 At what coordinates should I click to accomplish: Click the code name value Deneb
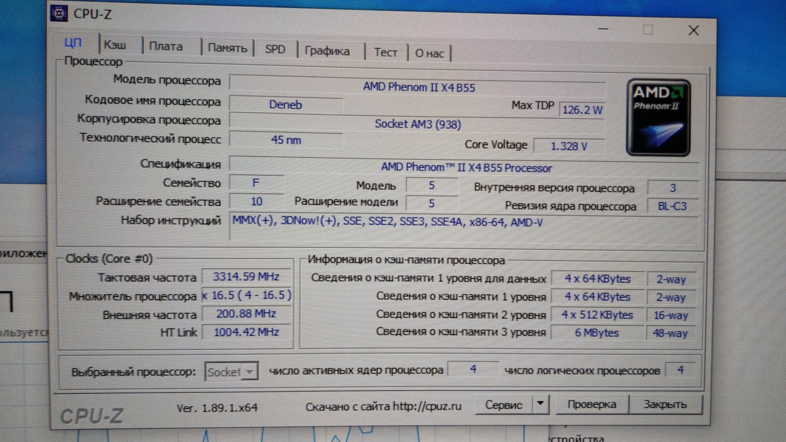[285, 105]
